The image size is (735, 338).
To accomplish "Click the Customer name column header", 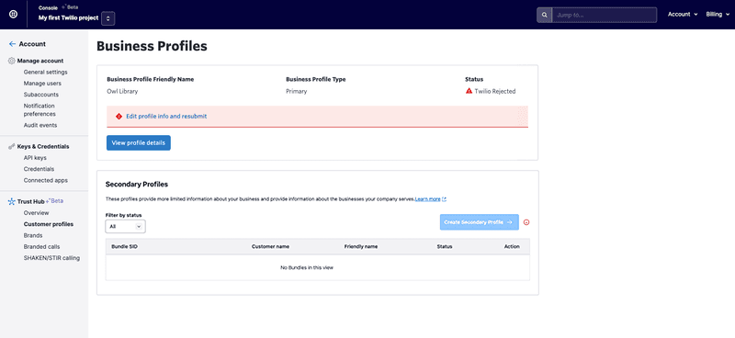I will click(270, 246).
